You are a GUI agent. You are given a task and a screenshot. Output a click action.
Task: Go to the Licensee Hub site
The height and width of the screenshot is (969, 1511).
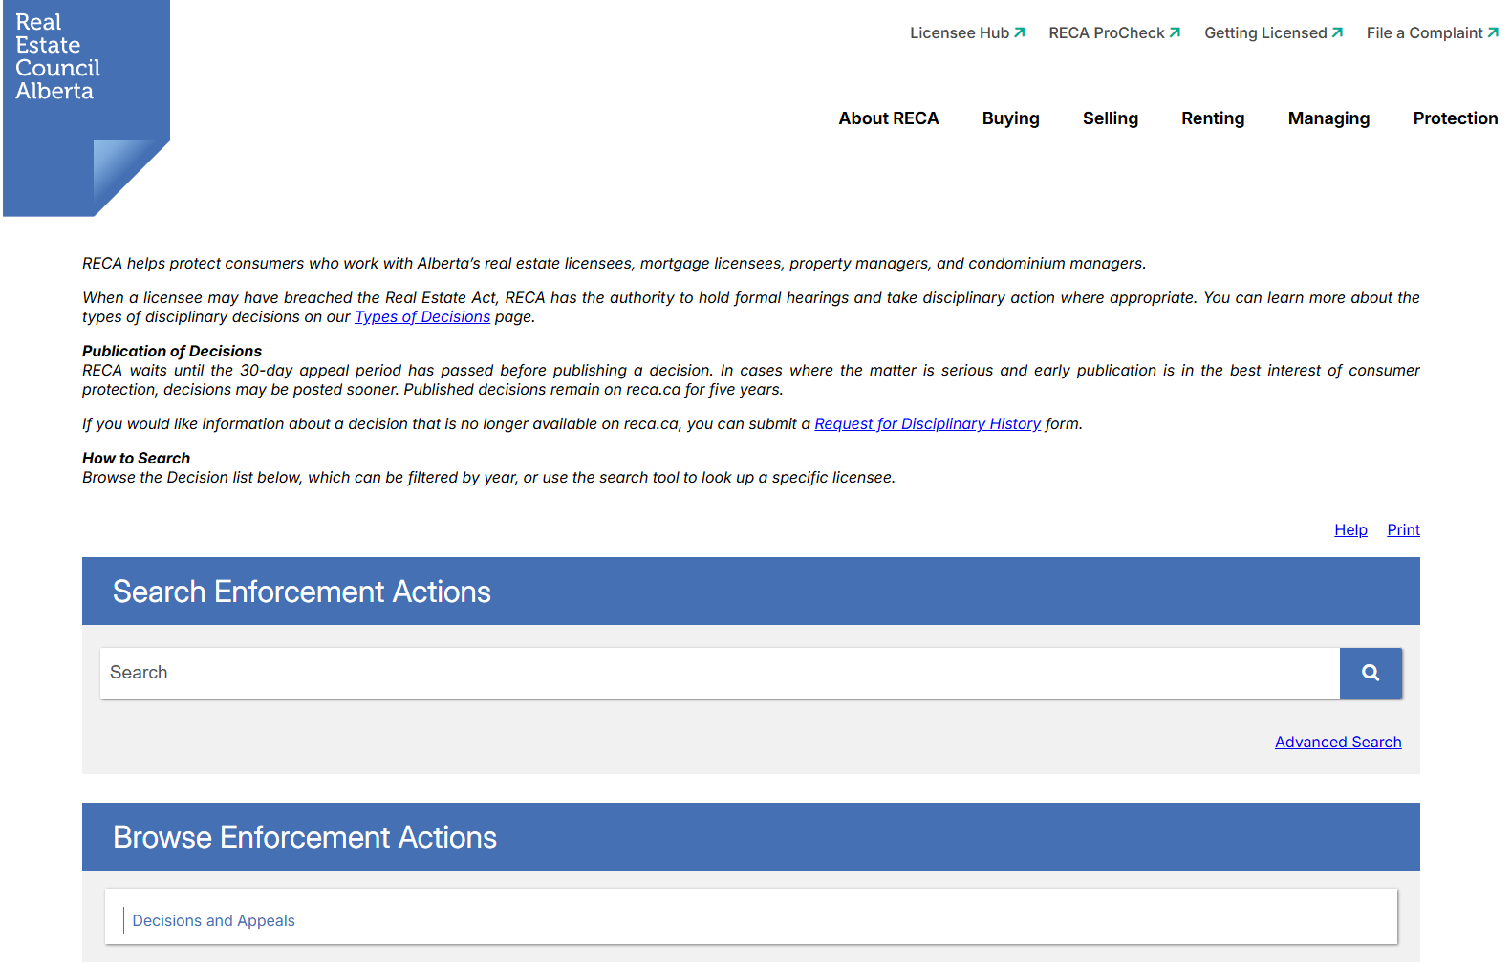tap(959, 32)
